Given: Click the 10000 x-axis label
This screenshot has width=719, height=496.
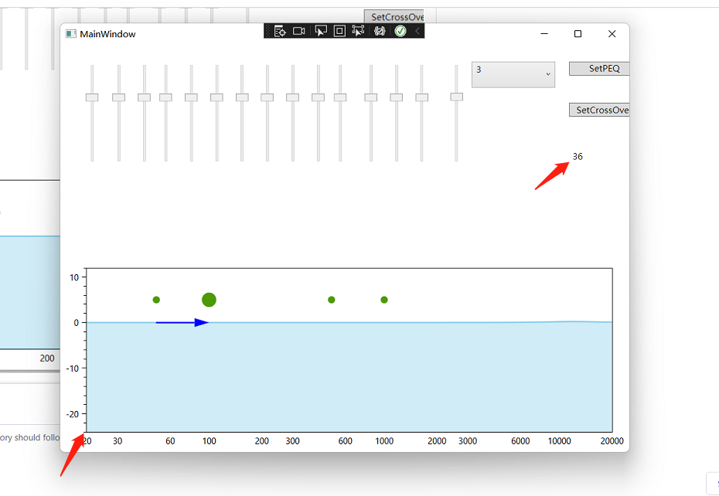Looking at the screenshot, I should tap(560, 441).
